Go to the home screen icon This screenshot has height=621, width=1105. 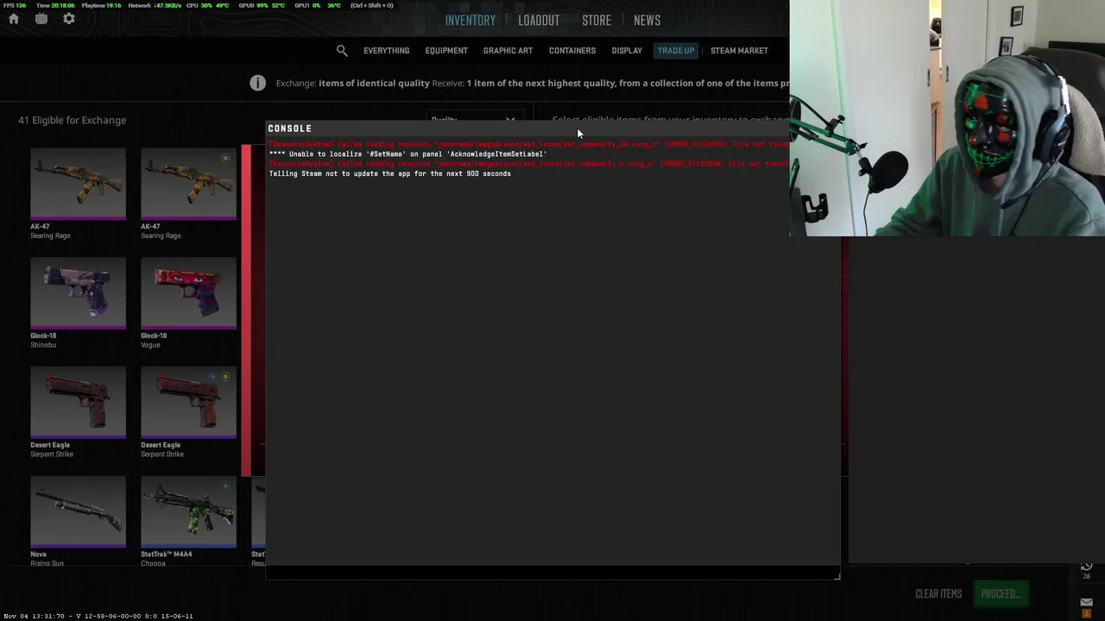pos(14,19)
